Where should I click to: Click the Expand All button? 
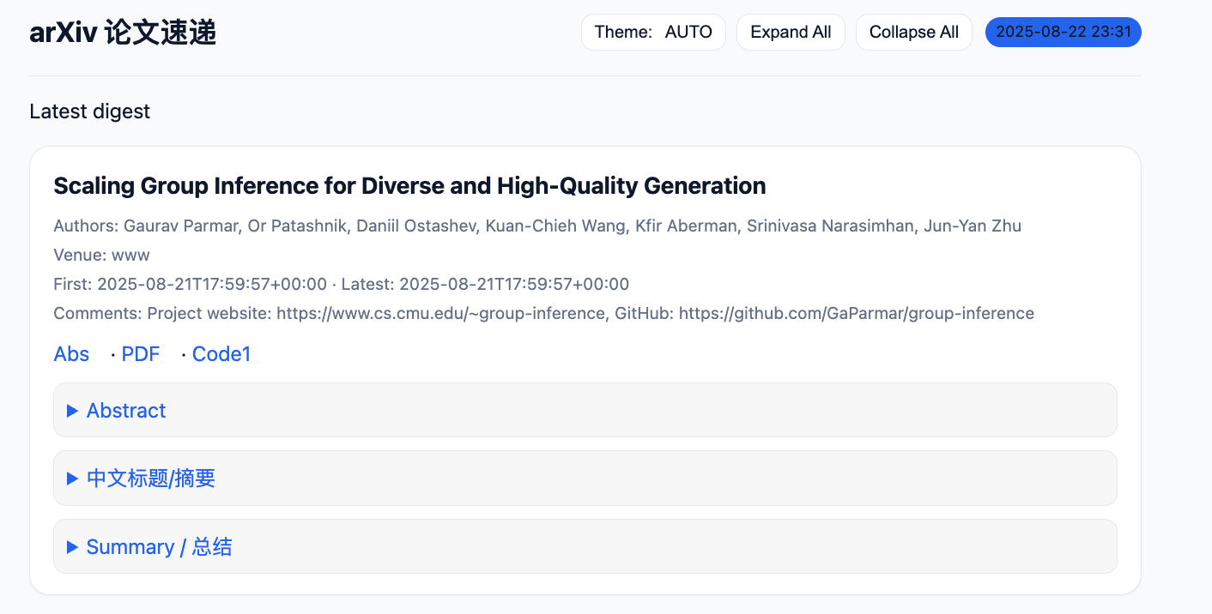click(x=791, y=33)
